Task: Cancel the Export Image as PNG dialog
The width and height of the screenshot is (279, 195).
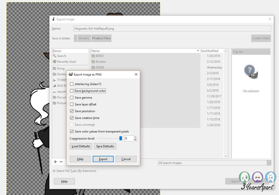Action: [126, 159]
